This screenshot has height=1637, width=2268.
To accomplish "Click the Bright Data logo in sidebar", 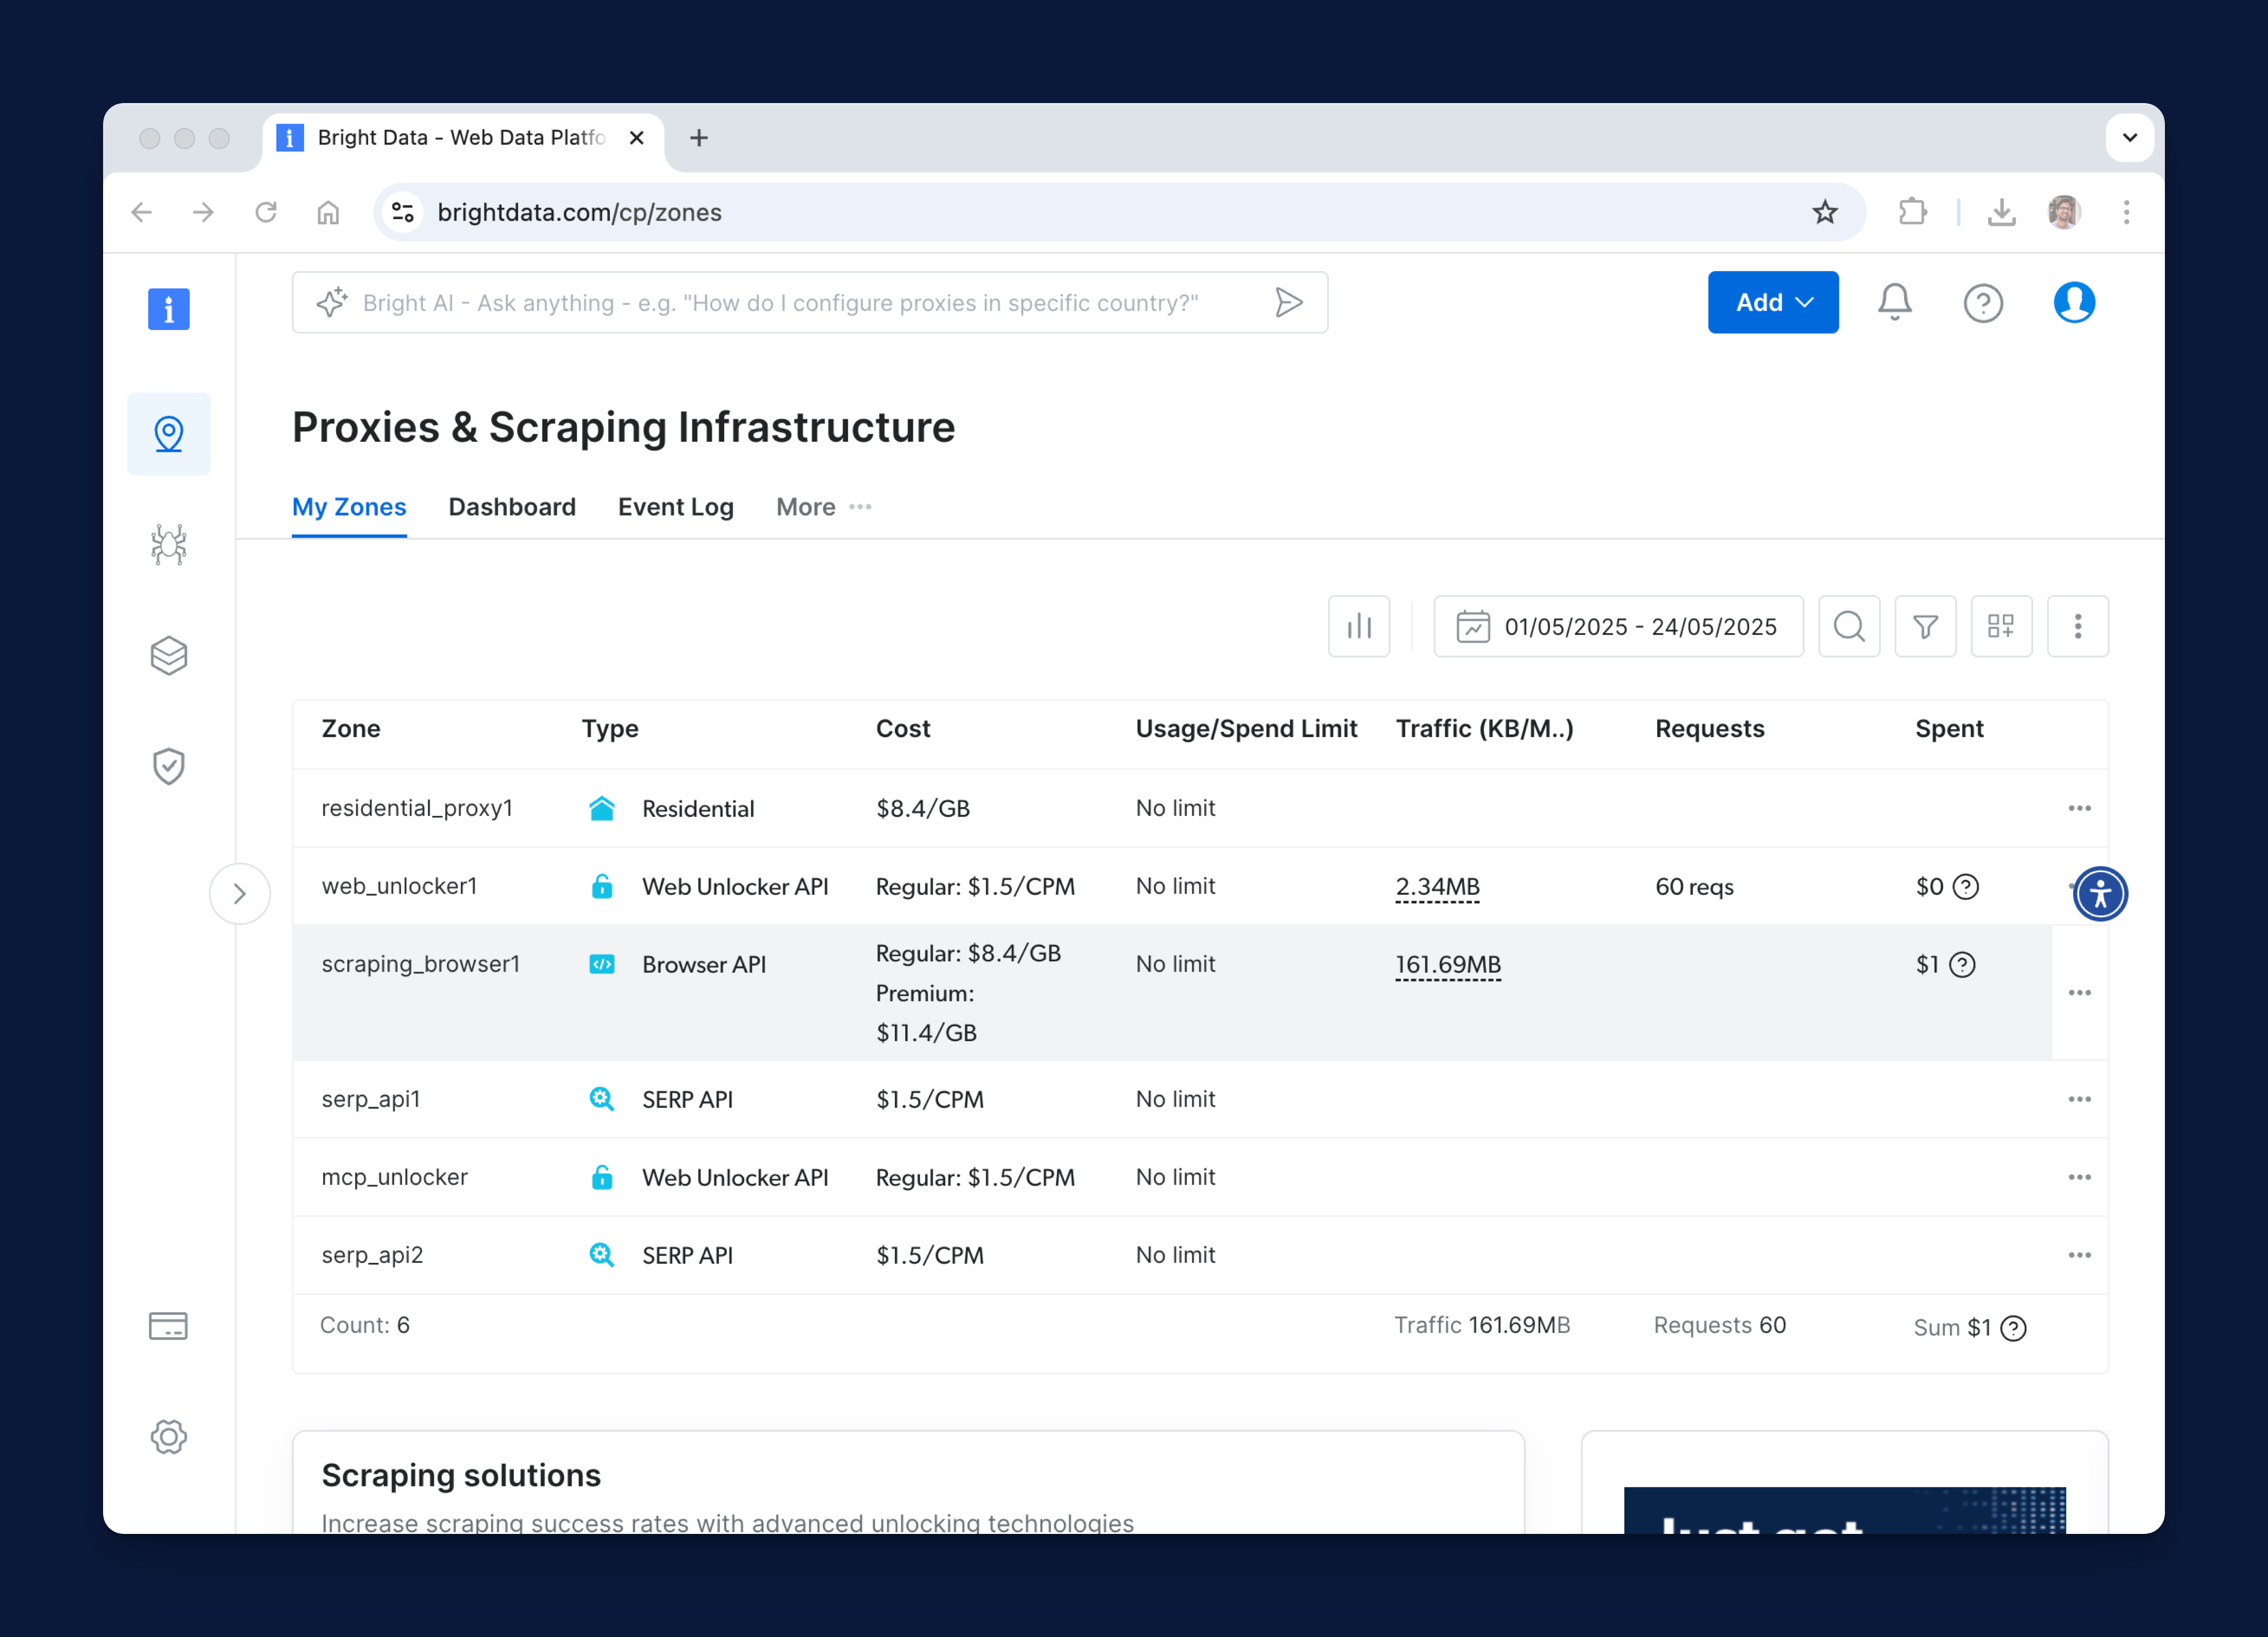I will [169, 308].
